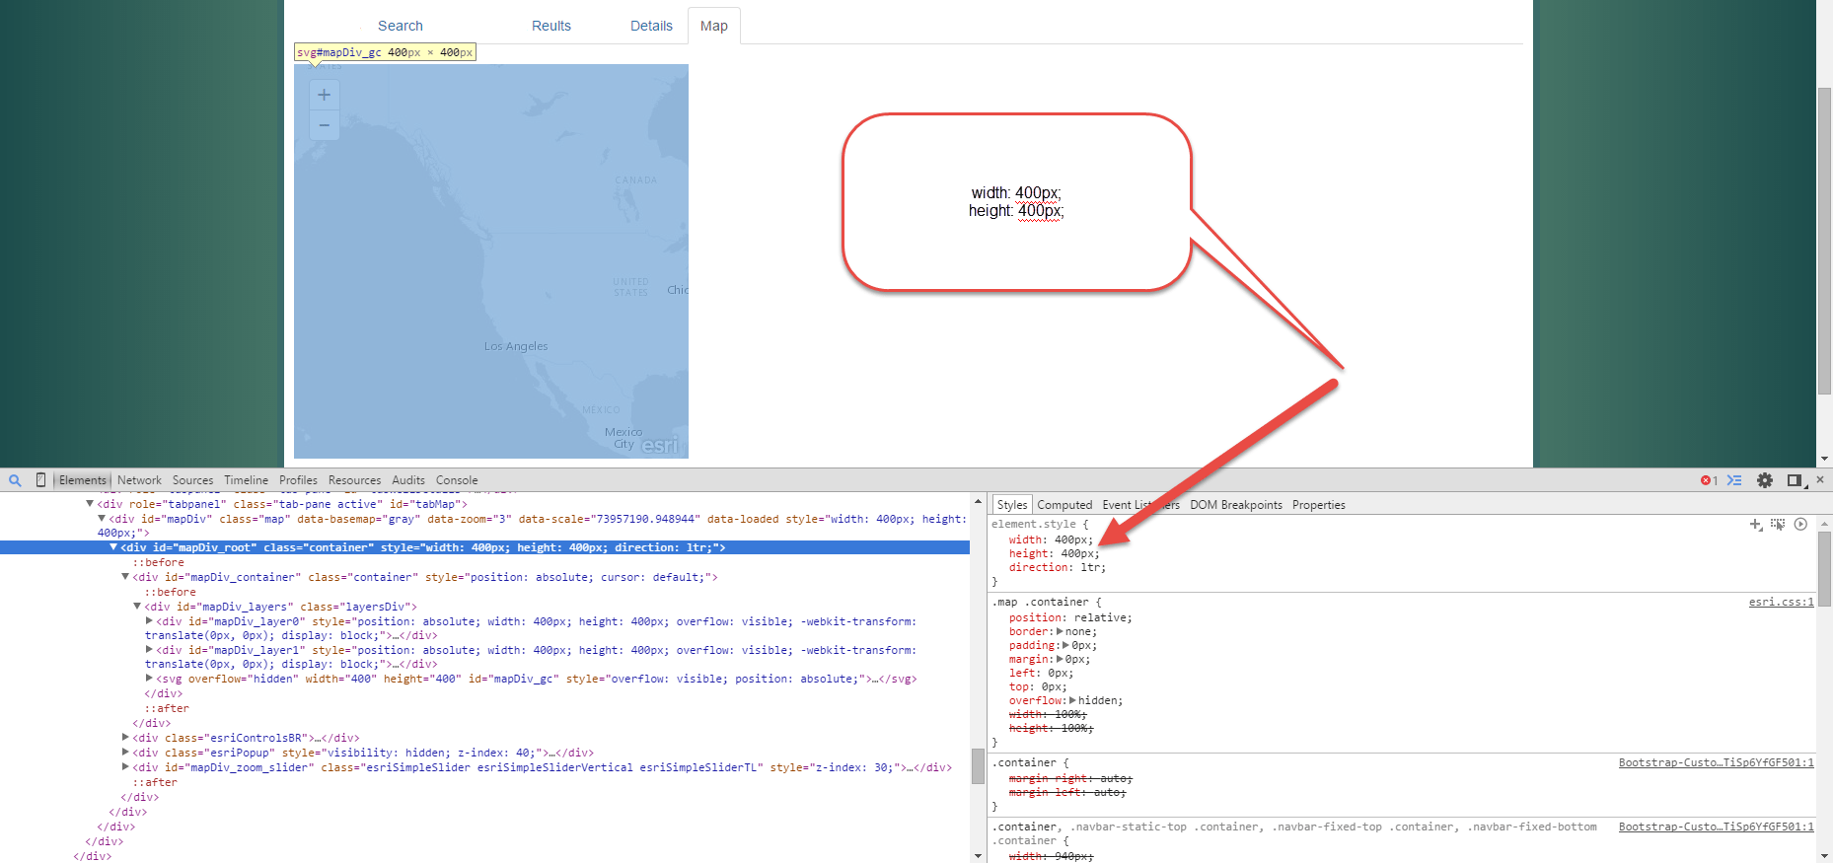Collapse the mapDiv_container div node
The image size is (1833, 863).
pyautogui.click(x=125, y=577)
